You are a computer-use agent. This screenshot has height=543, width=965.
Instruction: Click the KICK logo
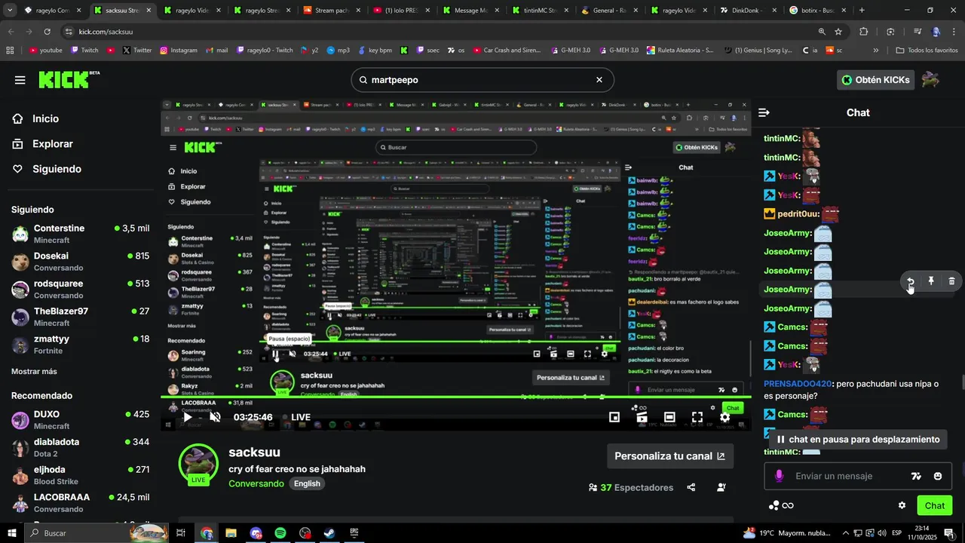69,79
